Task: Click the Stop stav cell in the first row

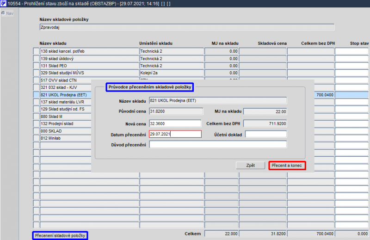Action: pos(352,51)
